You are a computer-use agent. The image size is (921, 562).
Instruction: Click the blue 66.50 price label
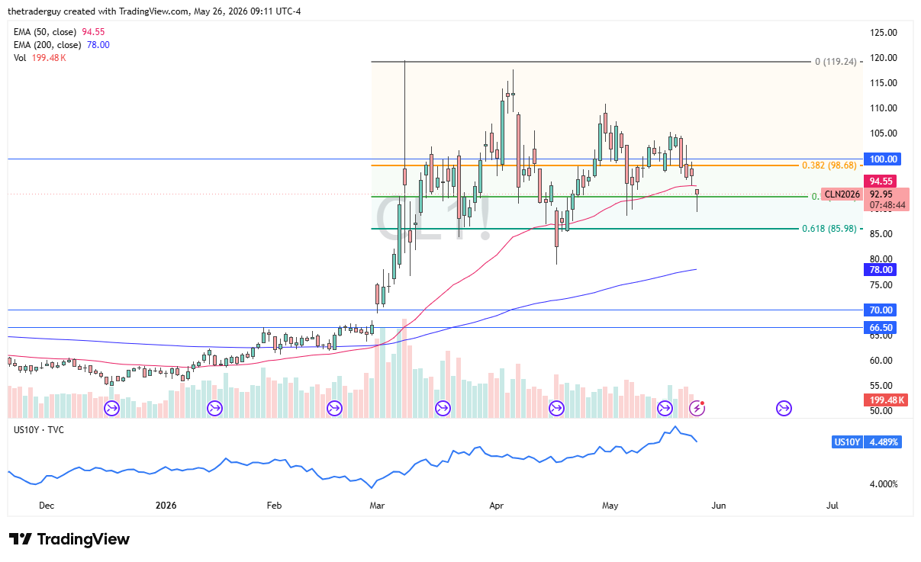point(879,327)
